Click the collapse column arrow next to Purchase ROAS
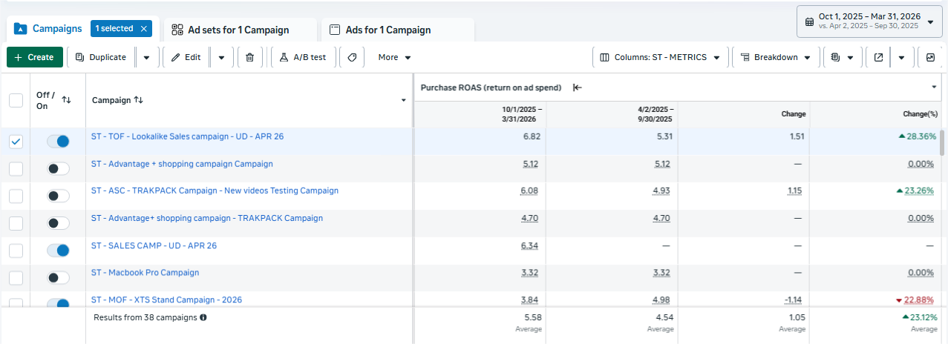This screenshot has width=948, height=344. [x=578, y=87]
